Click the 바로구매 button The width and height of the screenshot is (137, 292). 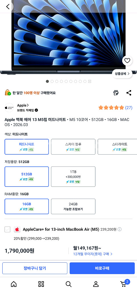coord(102,268)
